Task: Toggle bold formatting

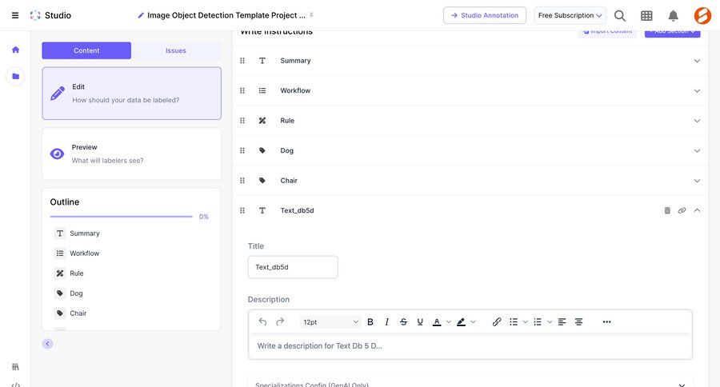Action: coord(370,321)
